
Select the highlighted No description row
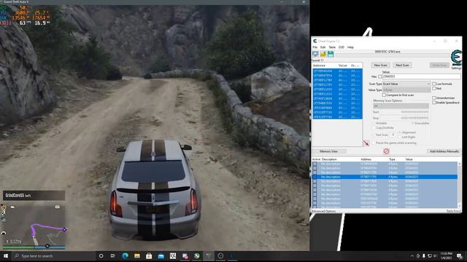385,177
